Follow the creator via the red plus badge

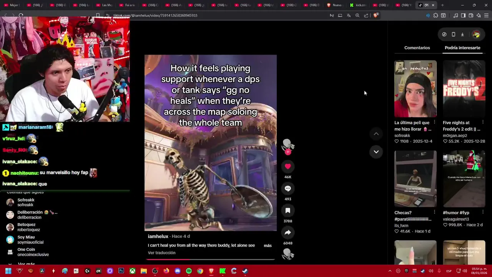tap(288, 152)
